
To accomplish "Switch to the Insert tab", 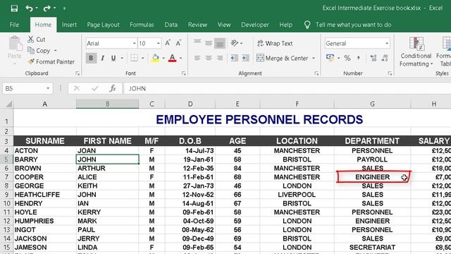I will tap(69, 25).
